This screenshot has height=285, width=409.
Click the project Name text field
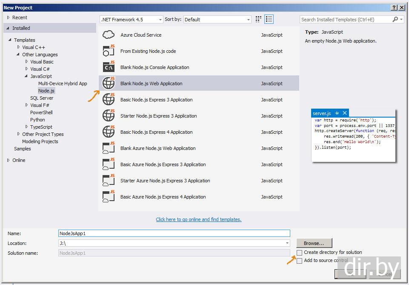click(x=174, y=233)
